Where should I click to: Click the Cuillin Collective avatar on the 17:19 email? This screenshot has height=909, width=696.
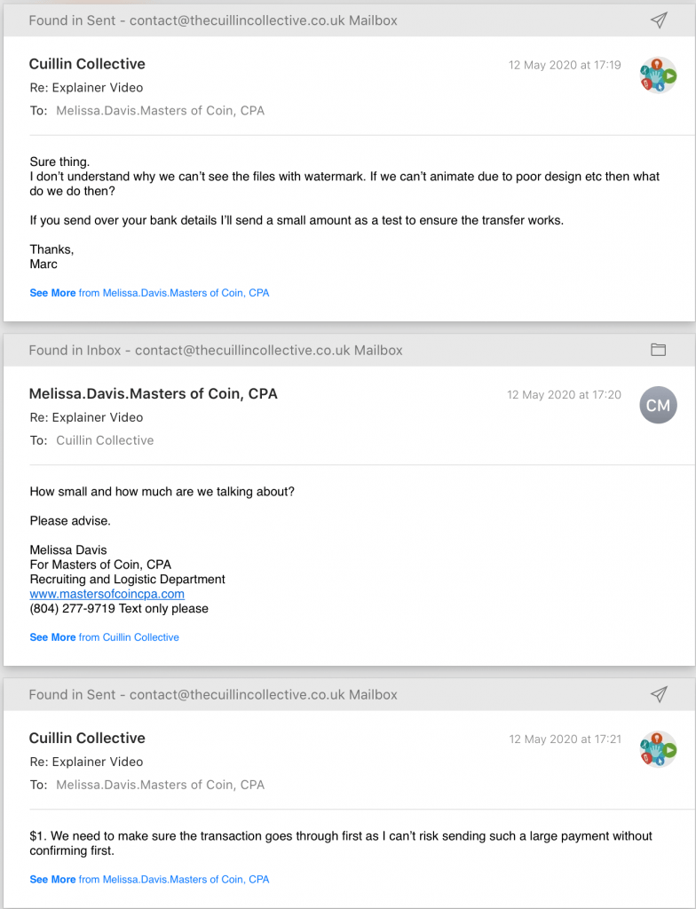tap(658, 75)
